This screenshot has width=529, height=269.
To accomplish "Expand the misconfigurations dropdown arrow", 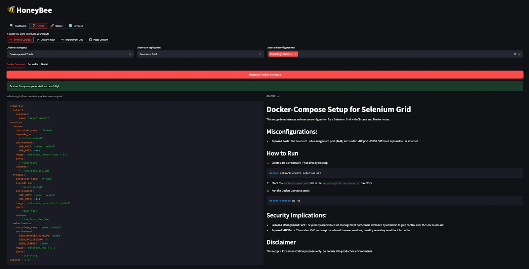I will 519,54.
